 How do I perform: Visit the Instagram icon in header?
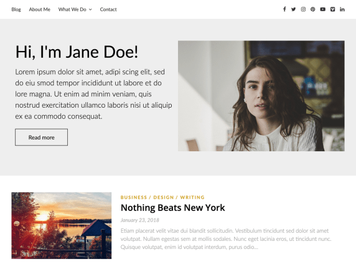(303, 9)
